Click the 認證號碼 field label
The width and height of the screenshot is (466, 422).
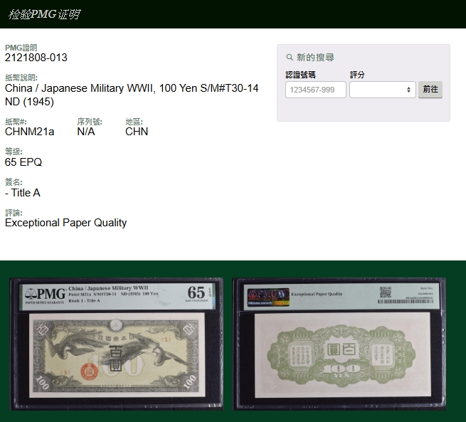click(x=300, y=75)
